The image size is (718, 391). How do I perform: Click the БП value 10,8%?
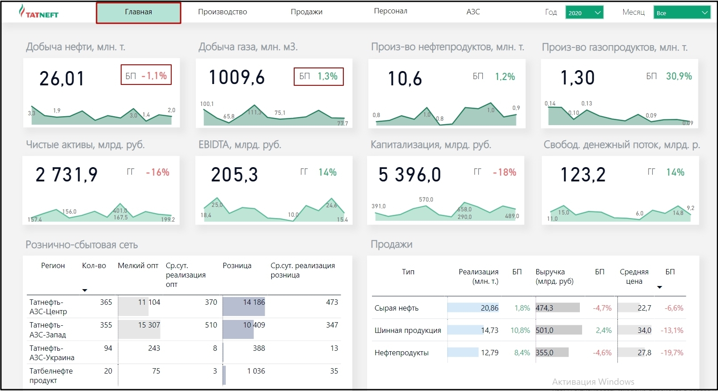click(520, 330)
